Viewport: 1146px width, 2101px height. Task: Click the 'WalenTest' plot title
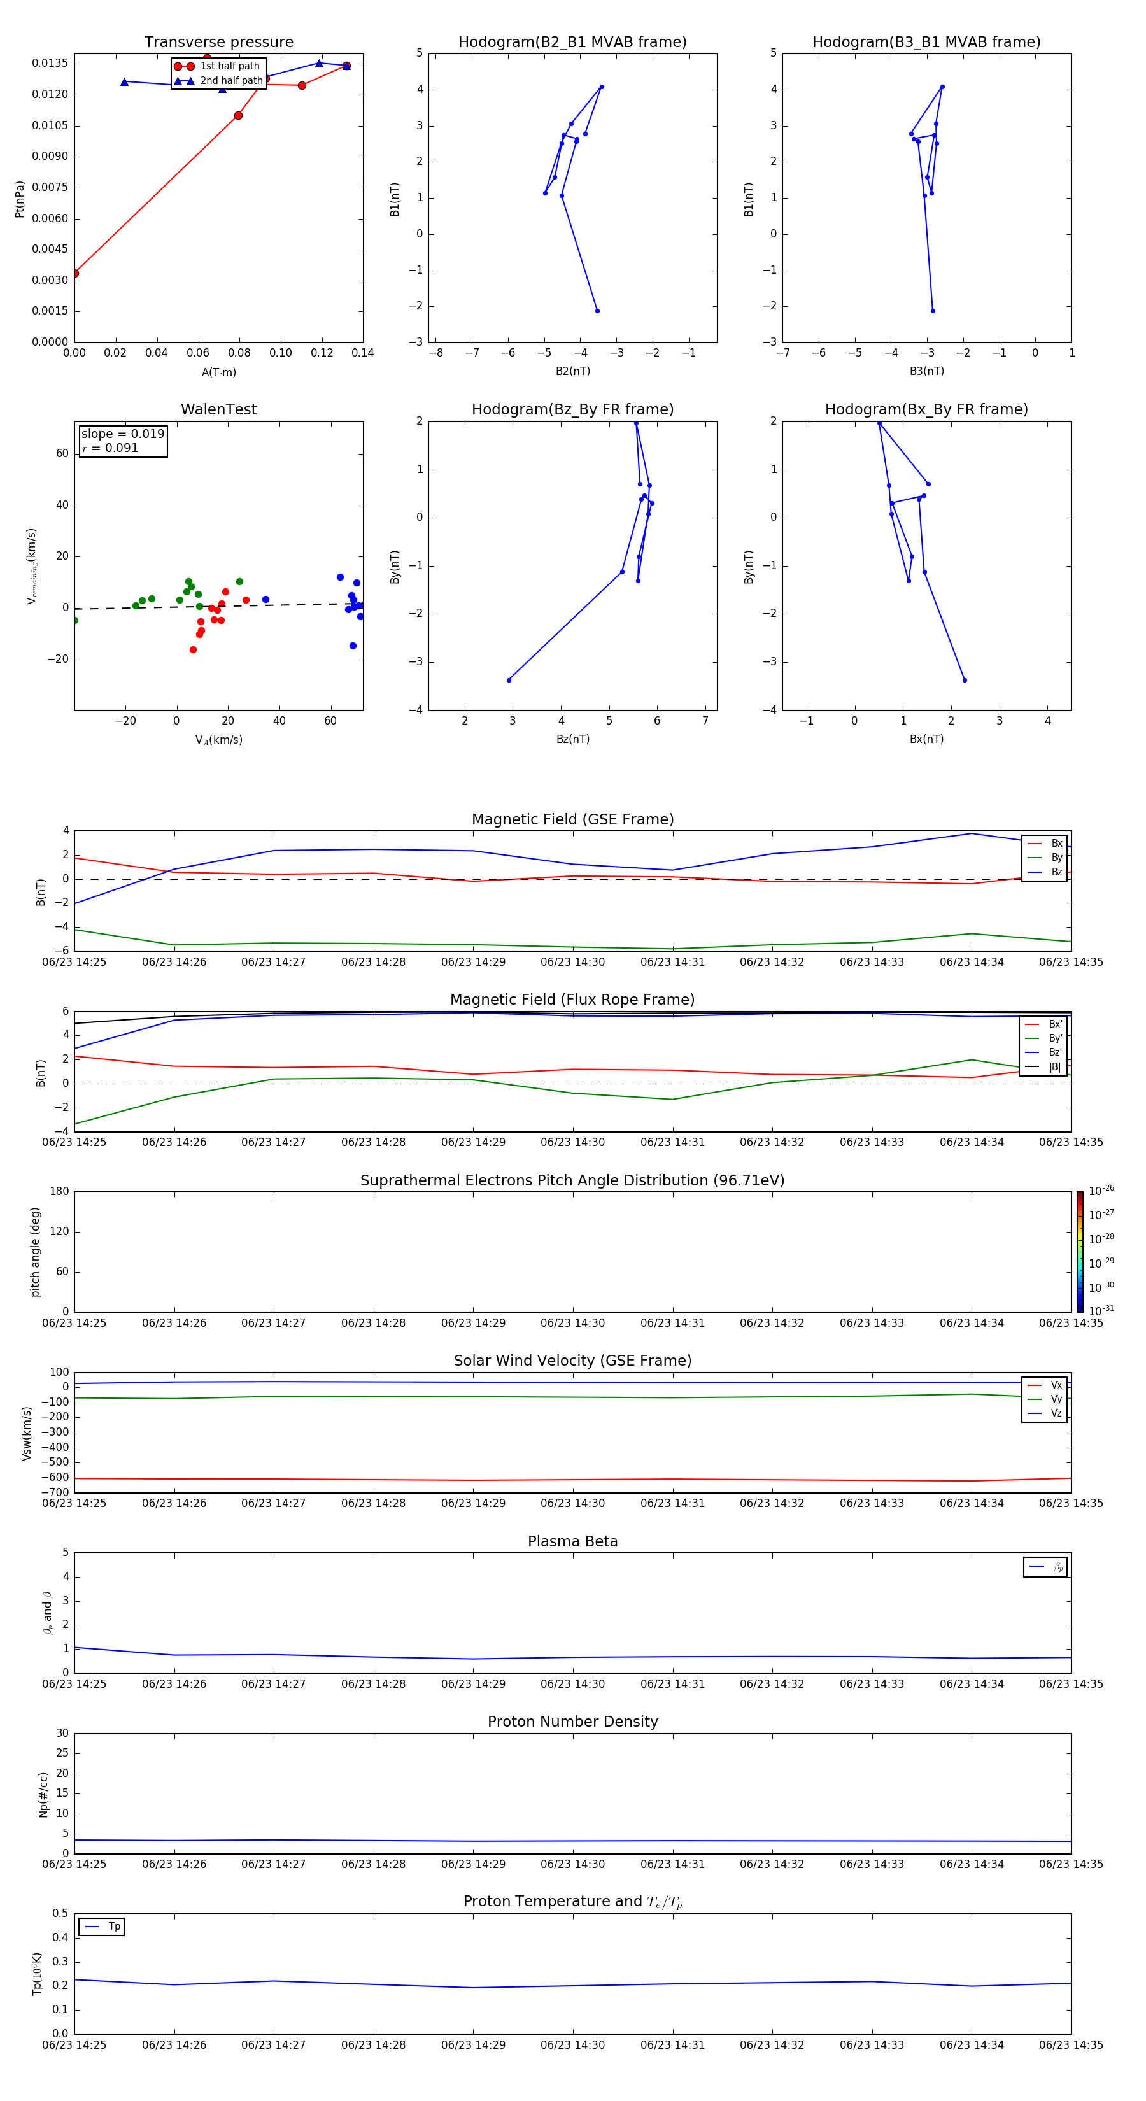tap(218, 409)
